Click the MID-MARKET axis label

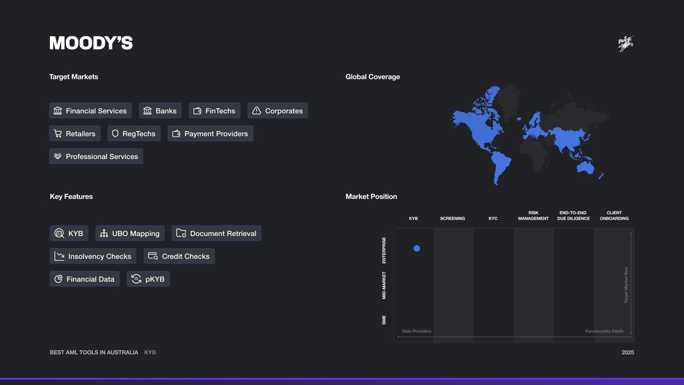point(384,285)
